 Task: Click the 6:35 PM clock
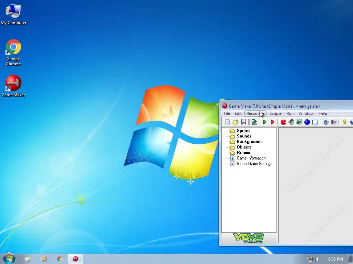click(335, 259)
